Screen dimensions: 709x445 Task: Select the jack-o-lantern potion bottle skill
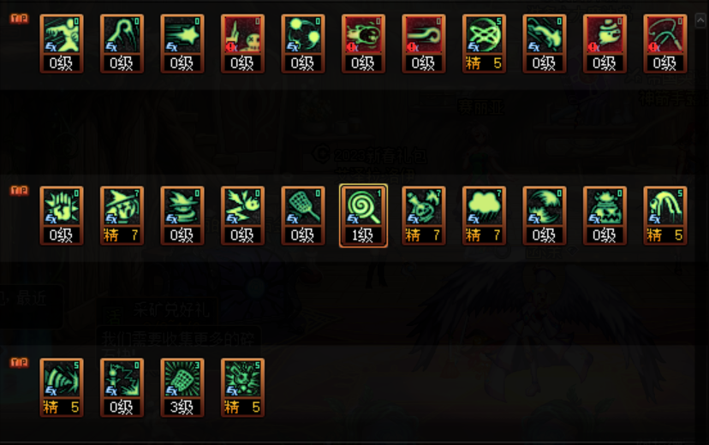point(424,216)
